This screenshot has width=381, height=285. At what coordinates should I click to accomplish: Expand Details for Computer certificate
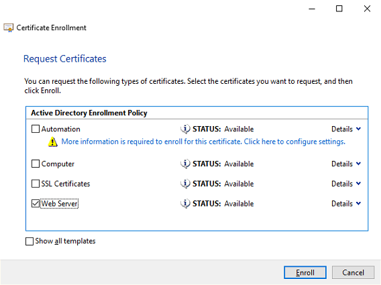(x=346, y=164)
